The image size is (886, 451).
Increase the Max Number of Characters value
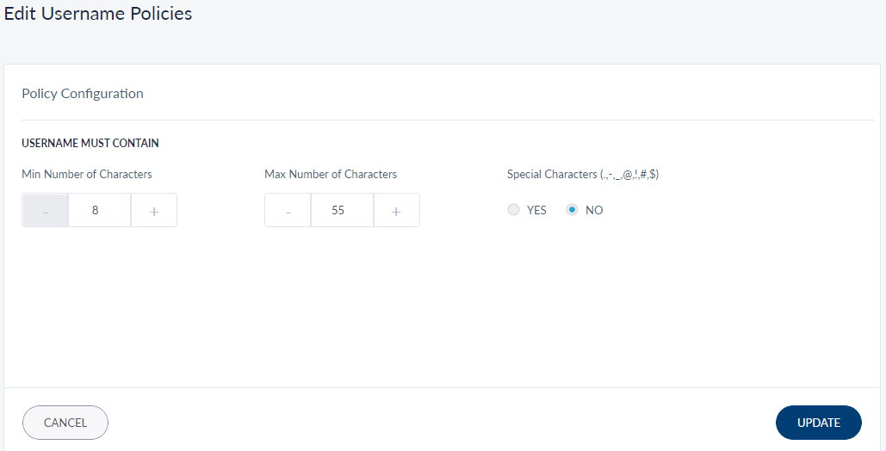[396, 210]
